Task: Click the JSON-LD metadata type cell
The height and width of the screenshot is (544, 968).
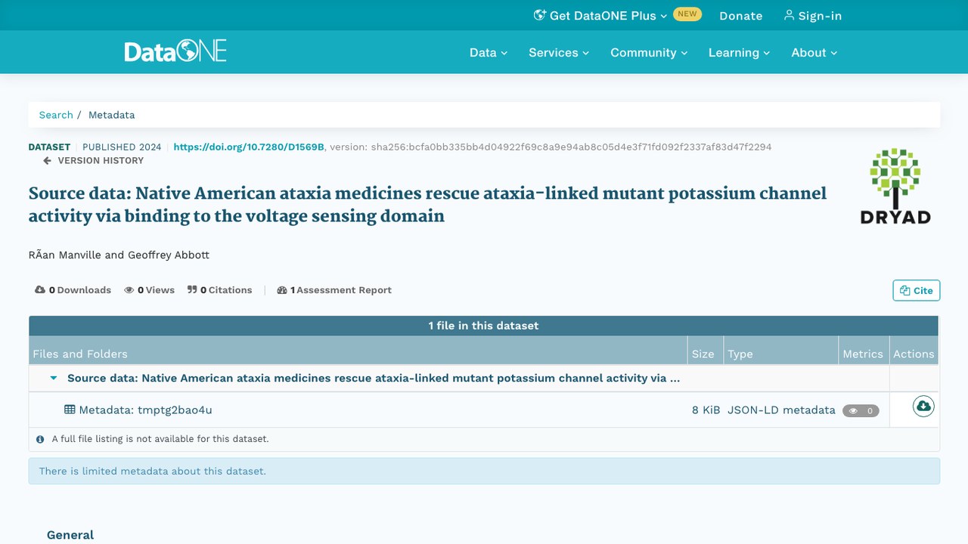Action: [x=781, y=410]
